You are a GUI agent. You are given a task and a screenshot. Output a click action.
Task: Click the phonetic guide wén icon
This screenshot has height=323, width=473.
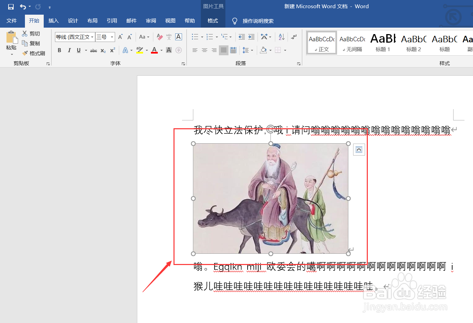coord(169,37)
